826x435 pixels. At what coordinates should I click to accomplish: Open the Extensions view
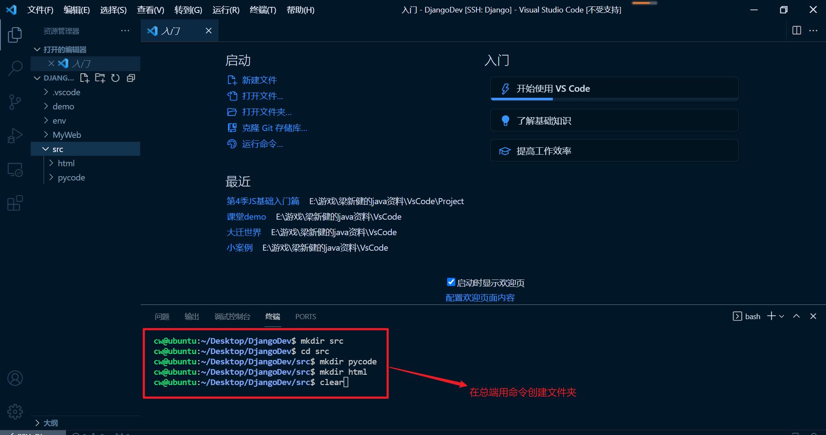[x=15, y=203]
